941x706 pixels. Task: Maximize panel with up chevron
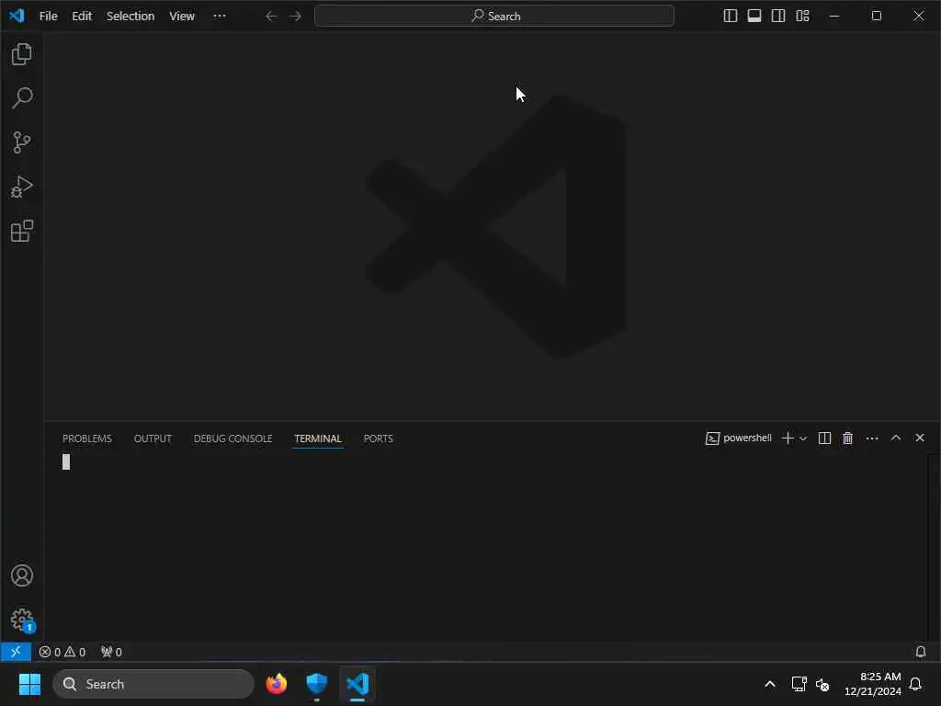895,438
